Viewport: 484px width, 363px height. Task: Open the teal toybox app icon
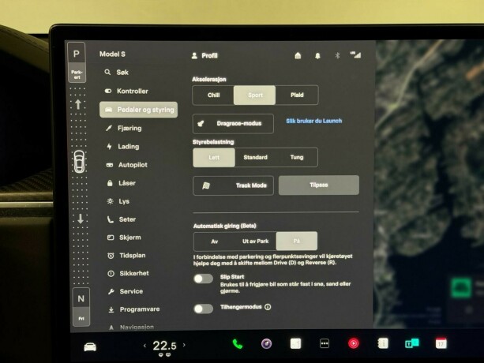coord(412,343)
